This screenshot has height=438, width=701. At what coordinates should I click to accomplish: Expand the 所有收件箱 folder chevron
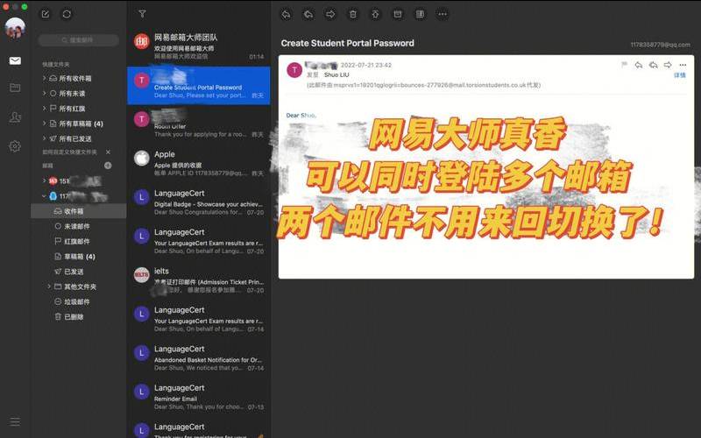(44, 78)
